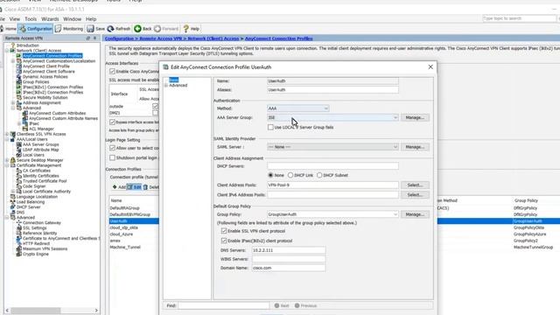
Task: Toggle Shutdown portal login checkbox
Action: [x=112, y=157]
